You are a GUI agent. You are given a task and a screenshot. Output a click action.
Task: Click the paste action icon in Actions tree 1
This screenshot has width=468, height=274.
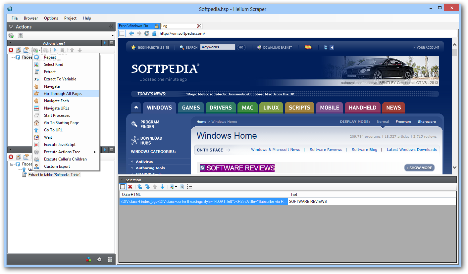click(26, 50)
